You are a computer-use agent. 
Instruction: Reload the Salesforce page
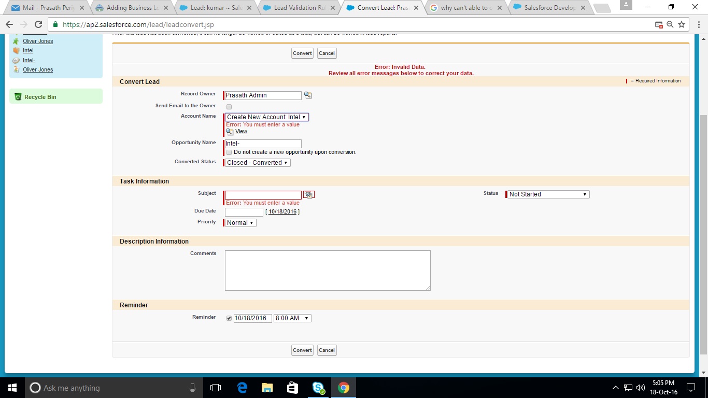38,25
